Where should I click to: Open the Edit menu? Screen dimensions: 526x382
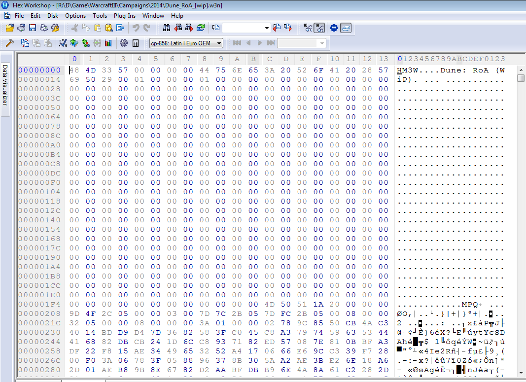35,16
